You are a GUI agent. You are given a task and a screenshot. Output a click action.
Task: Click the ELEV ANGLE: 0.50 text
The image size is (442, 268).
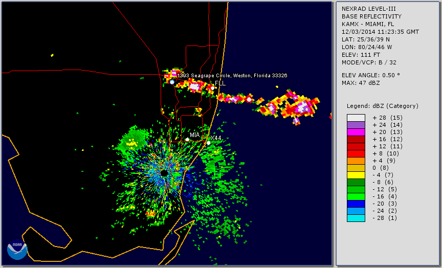tap(371, 75)
